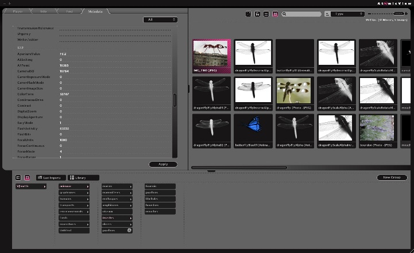Click the minus end of thumbnail size slider
Image resolution: width=414 pixels, height=253 pixels.
point(369,13)
